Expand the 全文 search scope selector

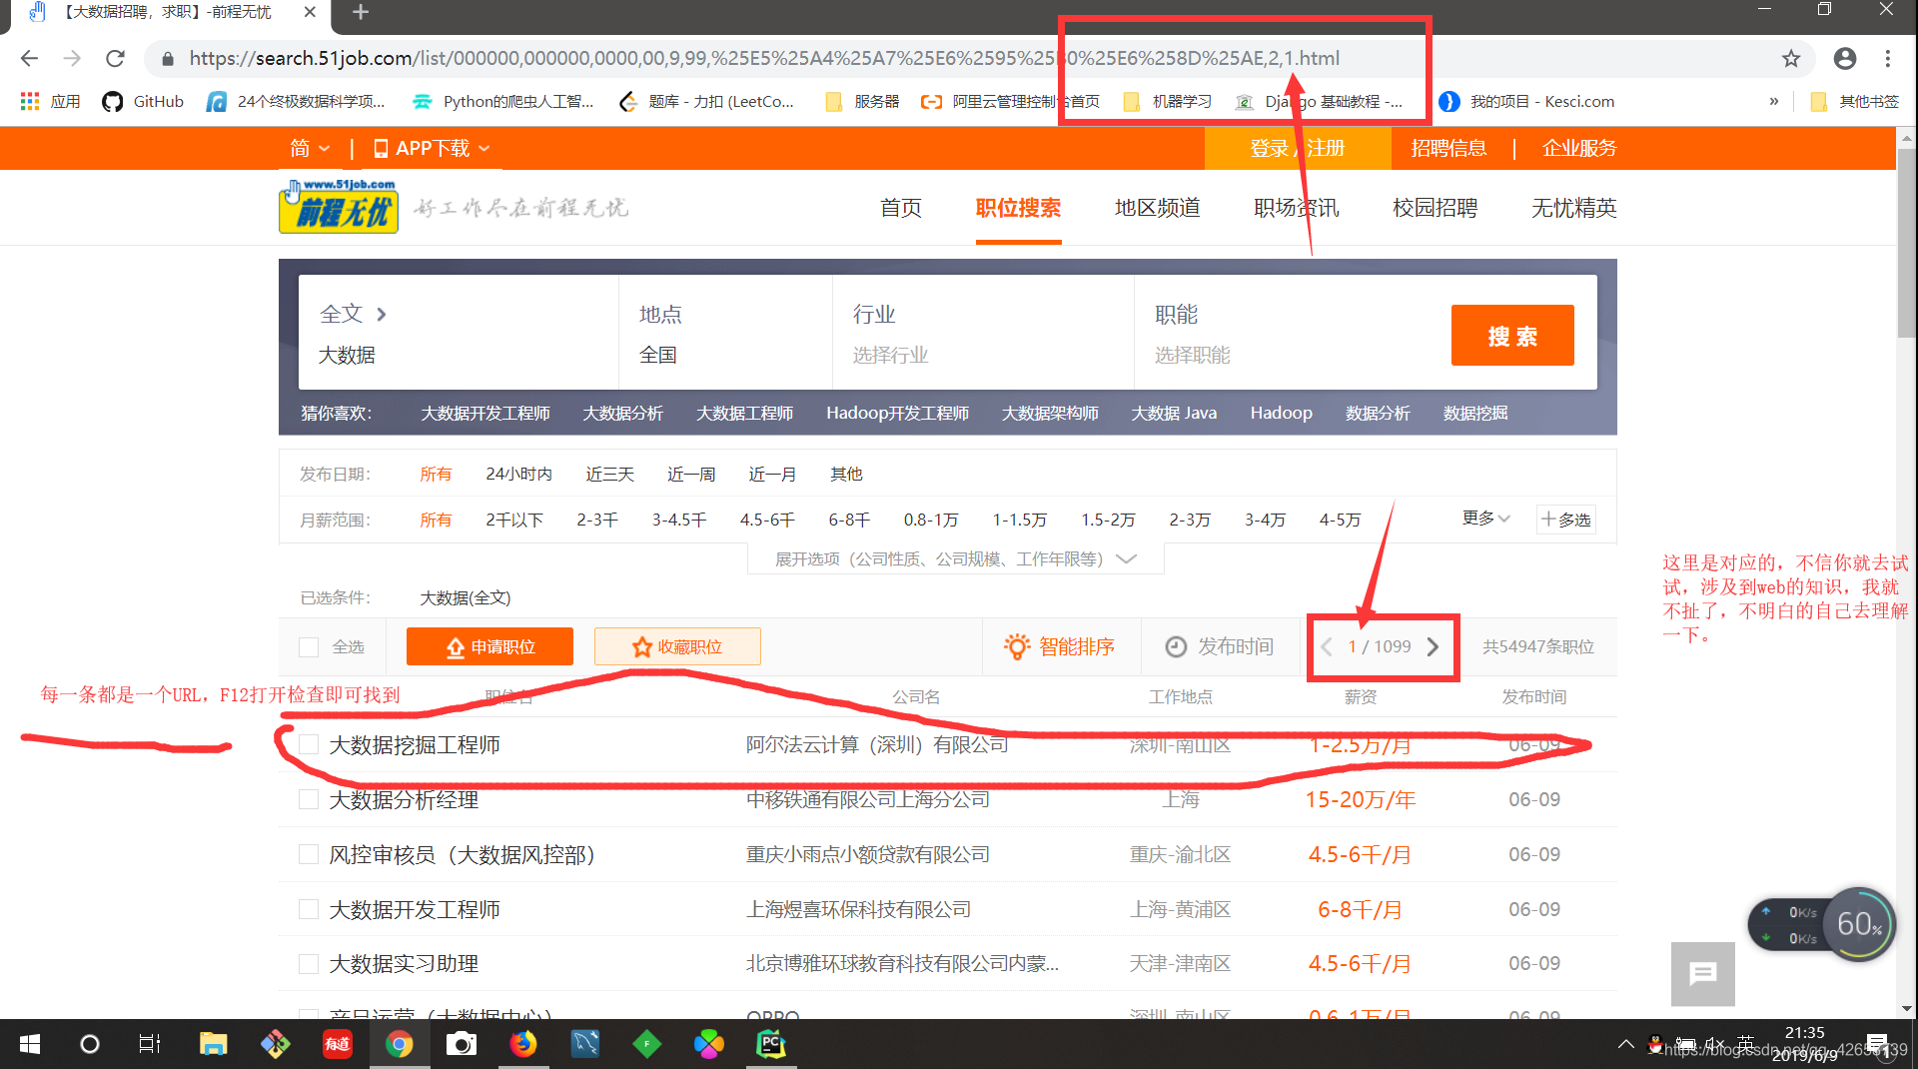click(x=353, y=314)
